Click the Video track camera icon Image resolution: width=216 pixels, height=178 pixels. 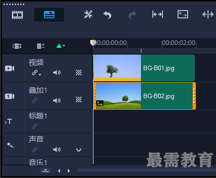point(10,68)
